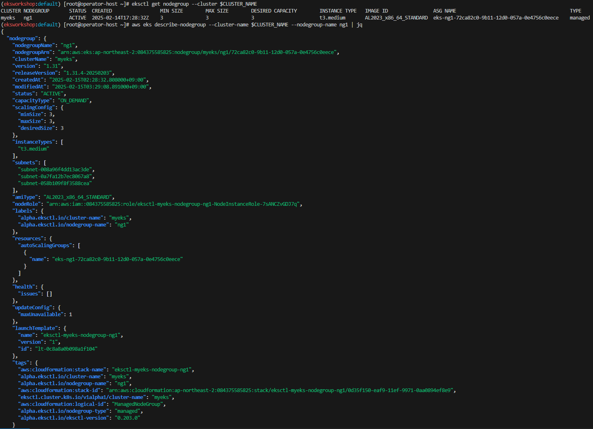
Task: Click the ASG name value in table row
Action: [496, 18]
